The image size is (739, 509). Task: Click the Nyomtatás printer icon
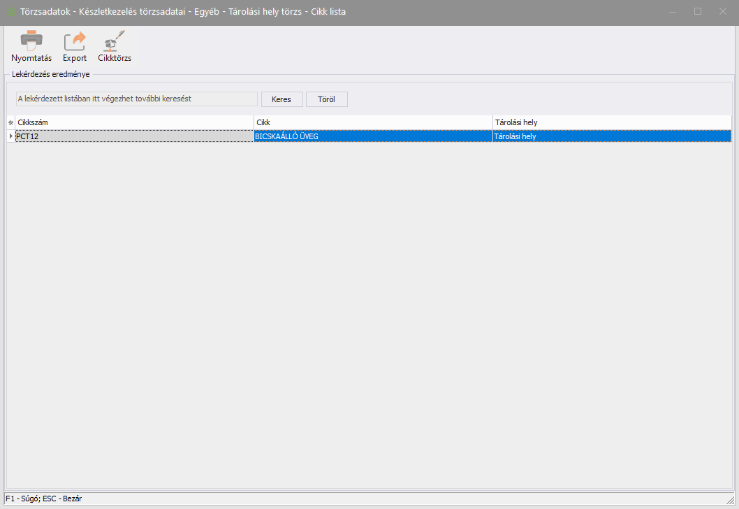[31, 42]
